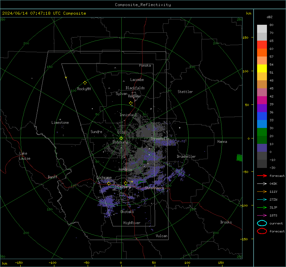286x267 pixels.
Task: Click the red forecast arrow in legend
Action: [262, 176]
